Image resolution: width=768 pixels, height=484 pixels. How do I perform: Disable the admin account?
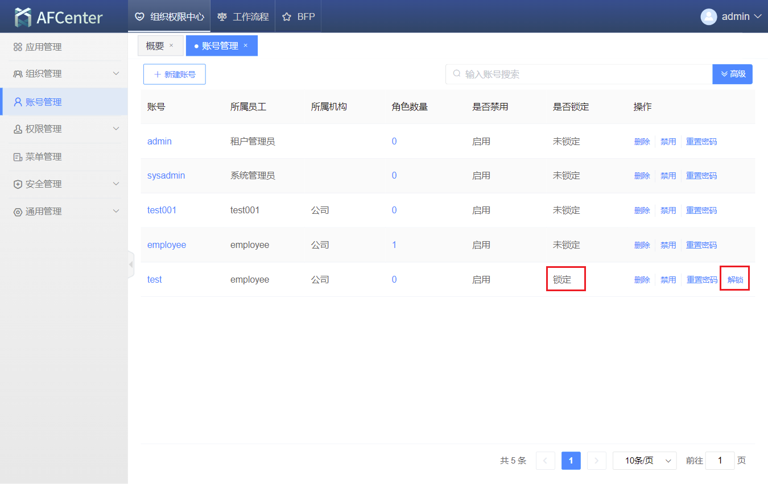click(x=668, y=142)
